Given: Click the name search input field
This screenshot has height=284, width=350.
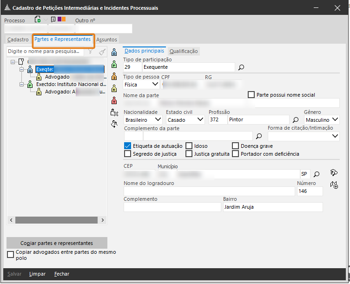Looking at the screenshot, I should pos(46,51).
